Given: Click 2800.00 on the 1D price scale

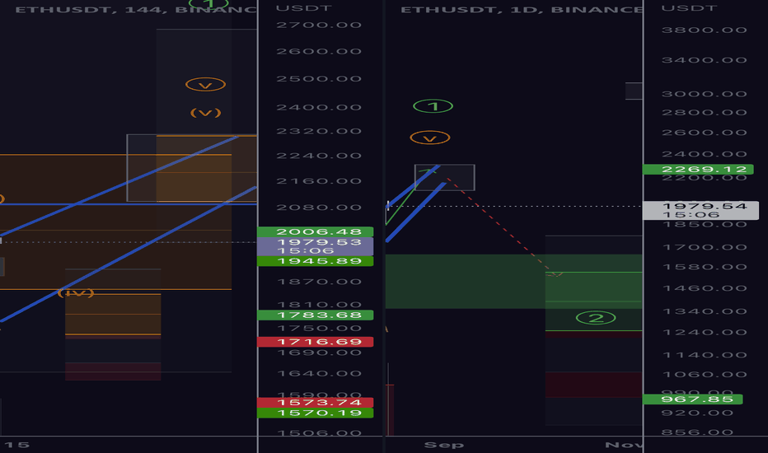Looking at the screenshot, I should click(705, 113).
